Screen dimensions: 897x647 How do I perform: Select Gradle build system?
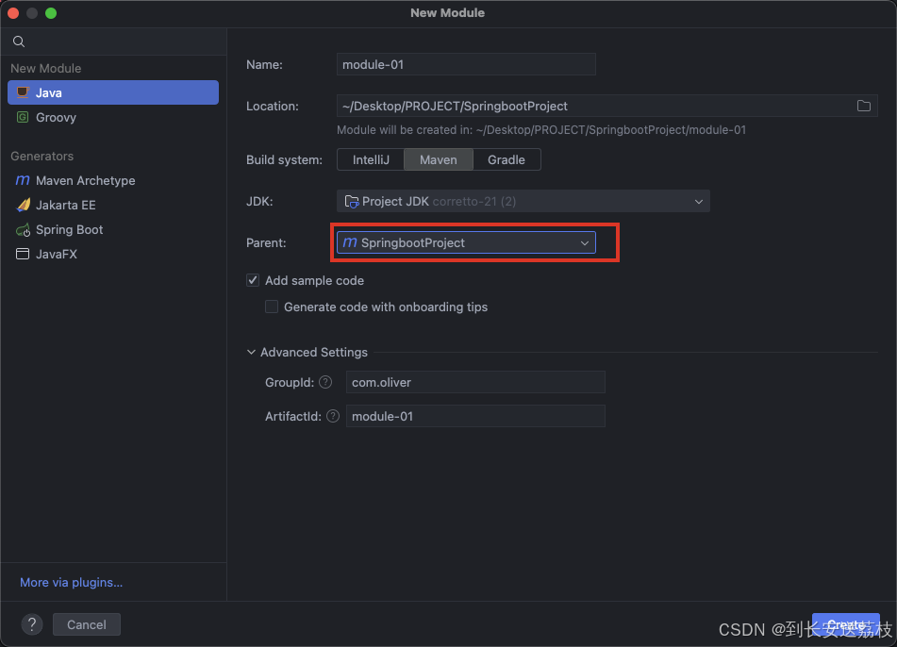(x=507, y=159)
